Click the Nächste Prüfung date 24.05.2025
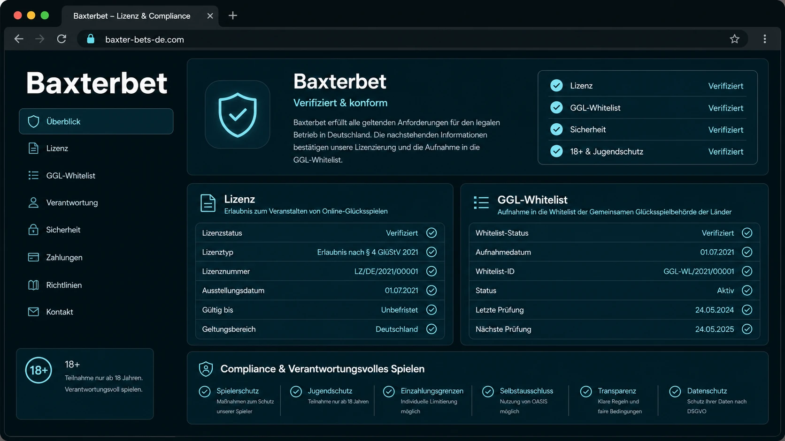This screenshot has width=785, height=441. (715, 329)
